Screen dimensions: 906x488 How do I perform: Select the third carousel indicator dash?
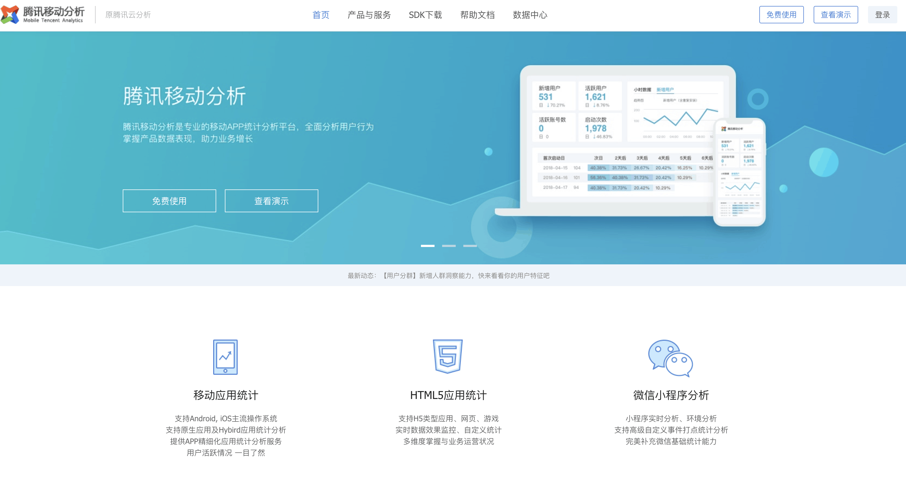470,246
